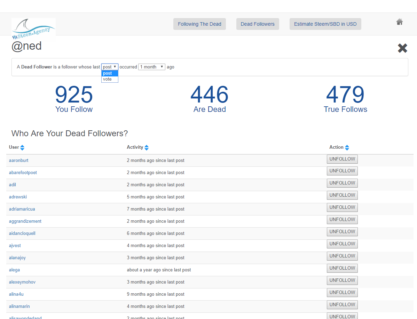Unfollow user adrewski
The height and width of the screenshot is (319, 417).
click(x=342, y=195)
